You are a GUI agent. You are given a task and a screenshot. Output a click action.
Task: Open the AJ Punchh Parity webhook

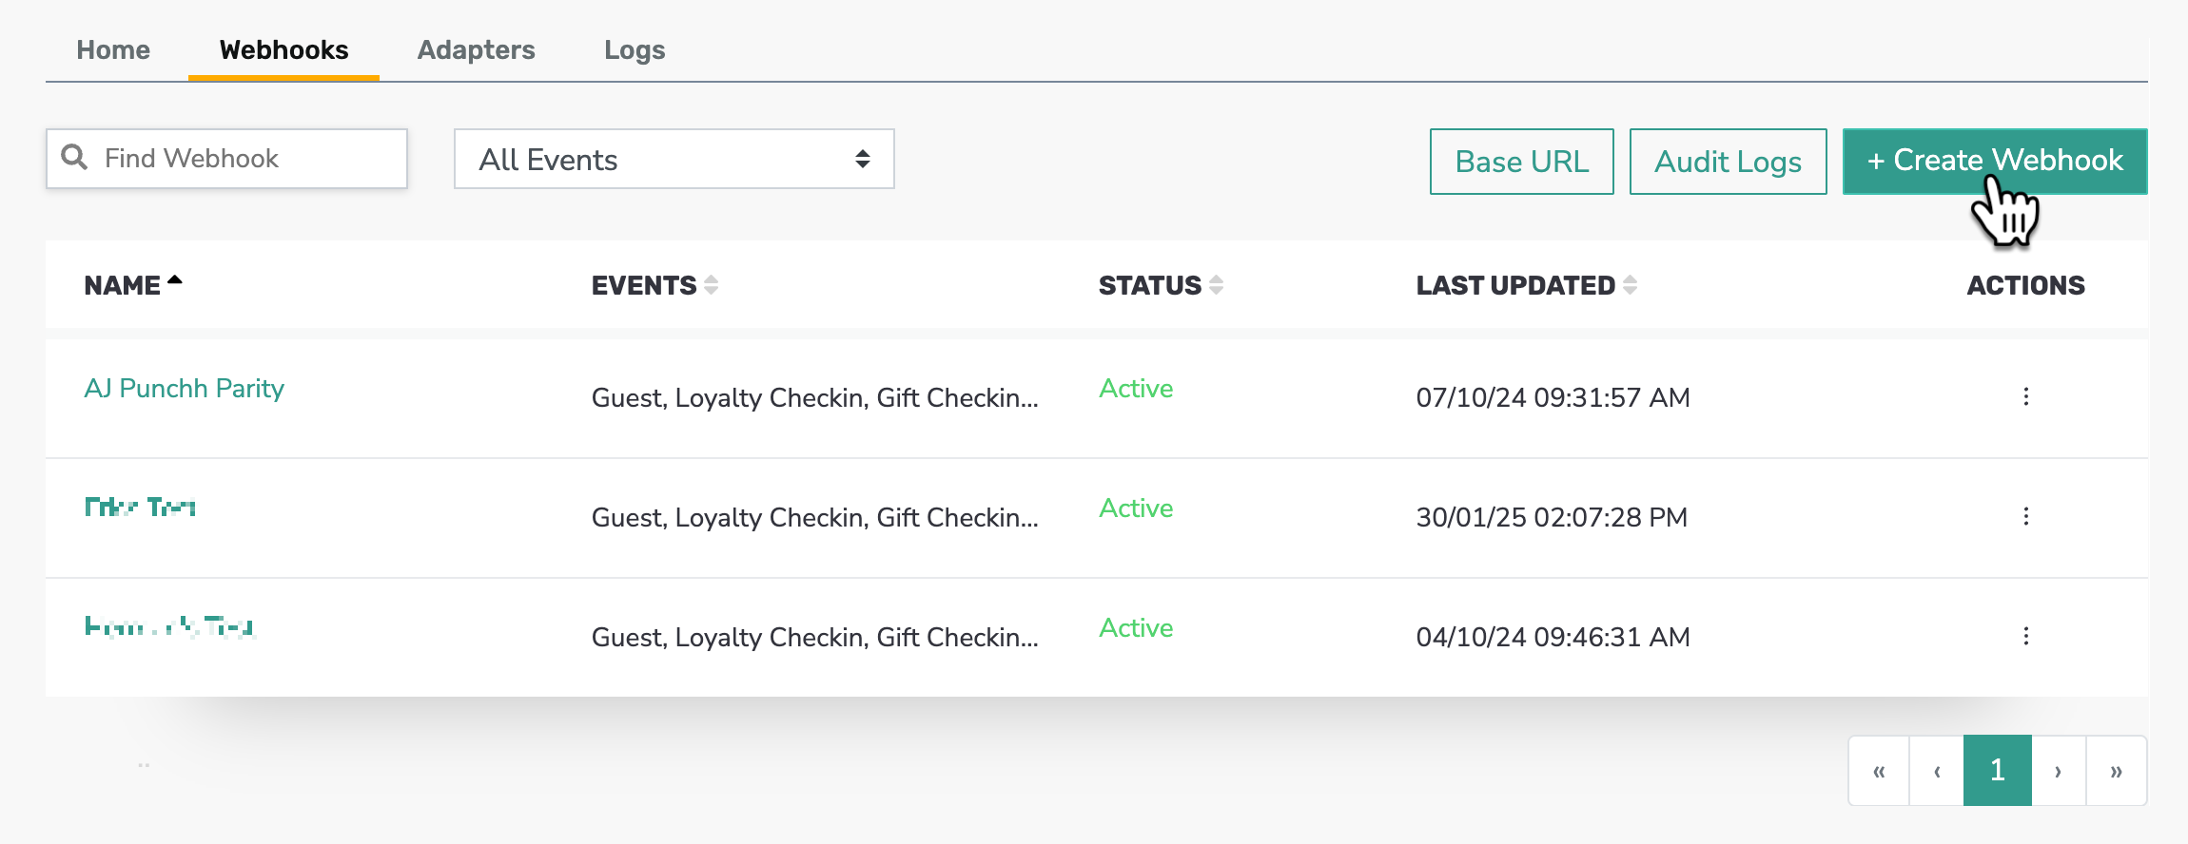(185, 389)
